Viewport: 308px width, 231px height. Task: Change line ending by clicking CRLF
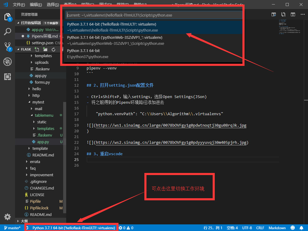pyautogui.click(x=260, y=228)
